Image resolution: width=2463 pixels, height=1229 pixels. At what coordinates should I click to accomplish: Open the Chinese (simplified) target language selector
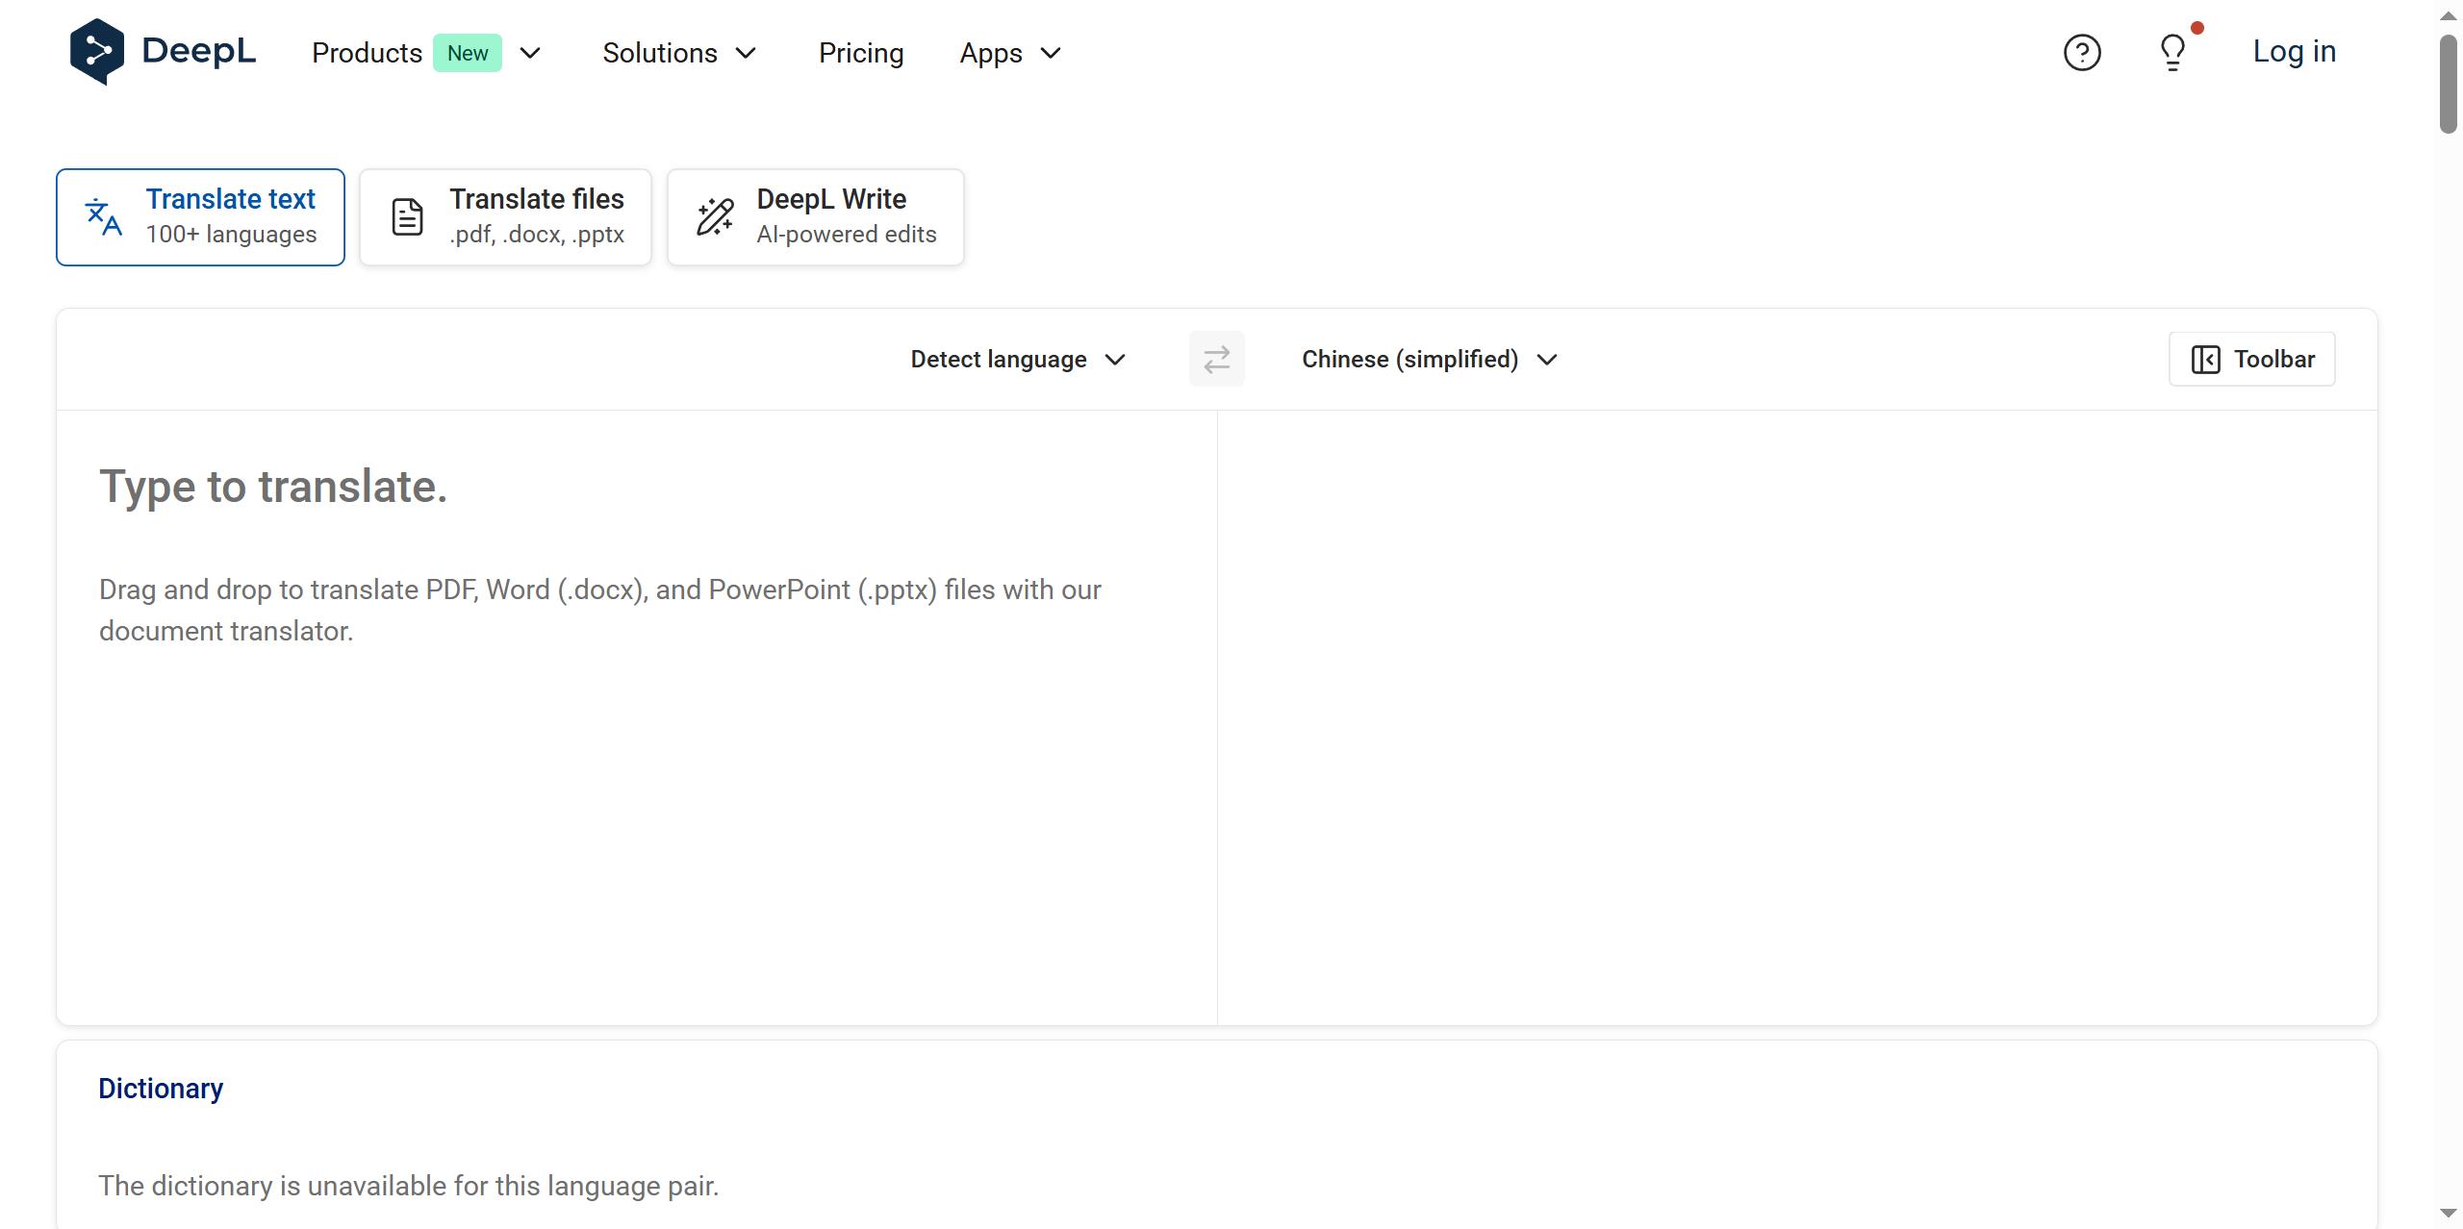click(1429, 360)
